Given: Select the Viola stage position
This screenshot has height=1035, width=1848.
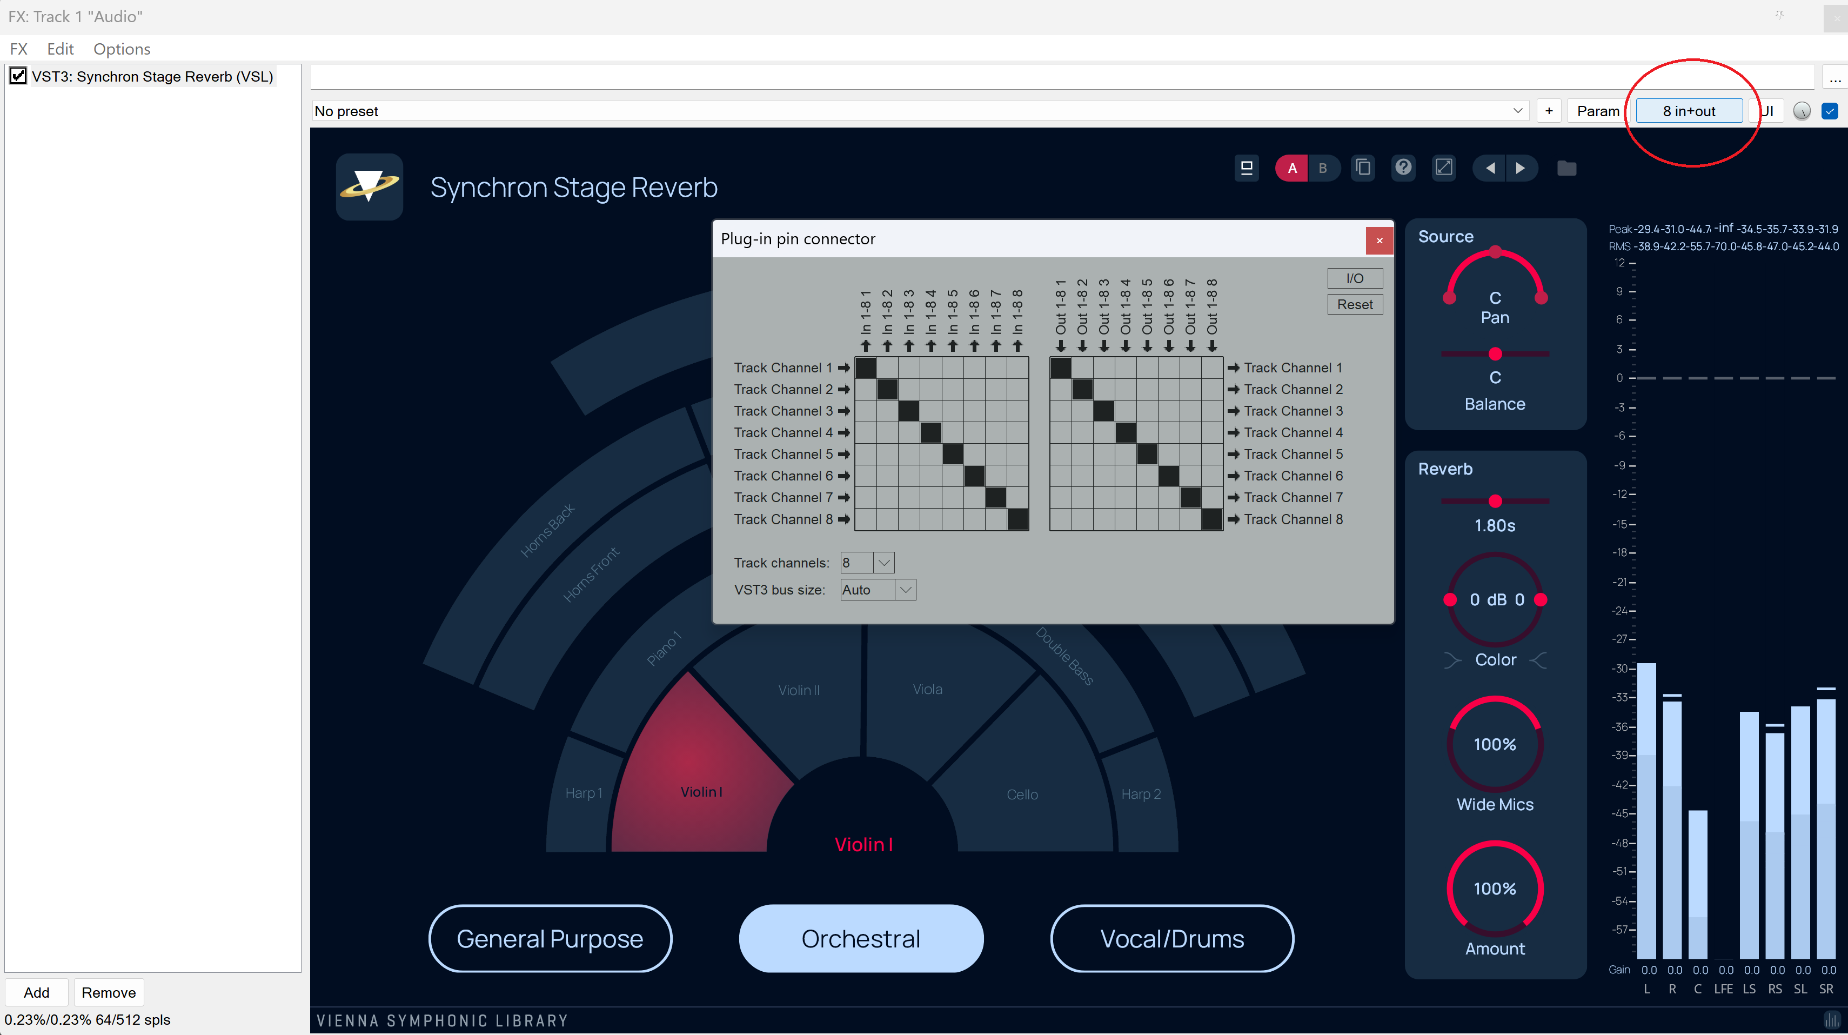Looking at the screenshot, I should (x=928, y=689).
